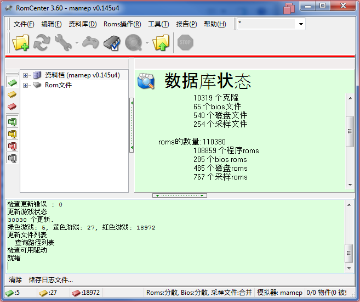
Task: Toggle the yellow chip filter
Action: click(12, 94)
